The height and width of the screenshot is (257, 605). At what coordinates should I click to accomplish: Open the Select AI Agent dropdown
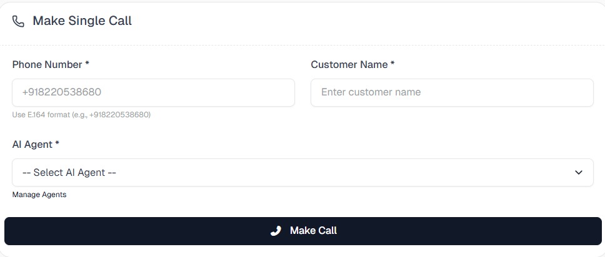tap(302, 173)
